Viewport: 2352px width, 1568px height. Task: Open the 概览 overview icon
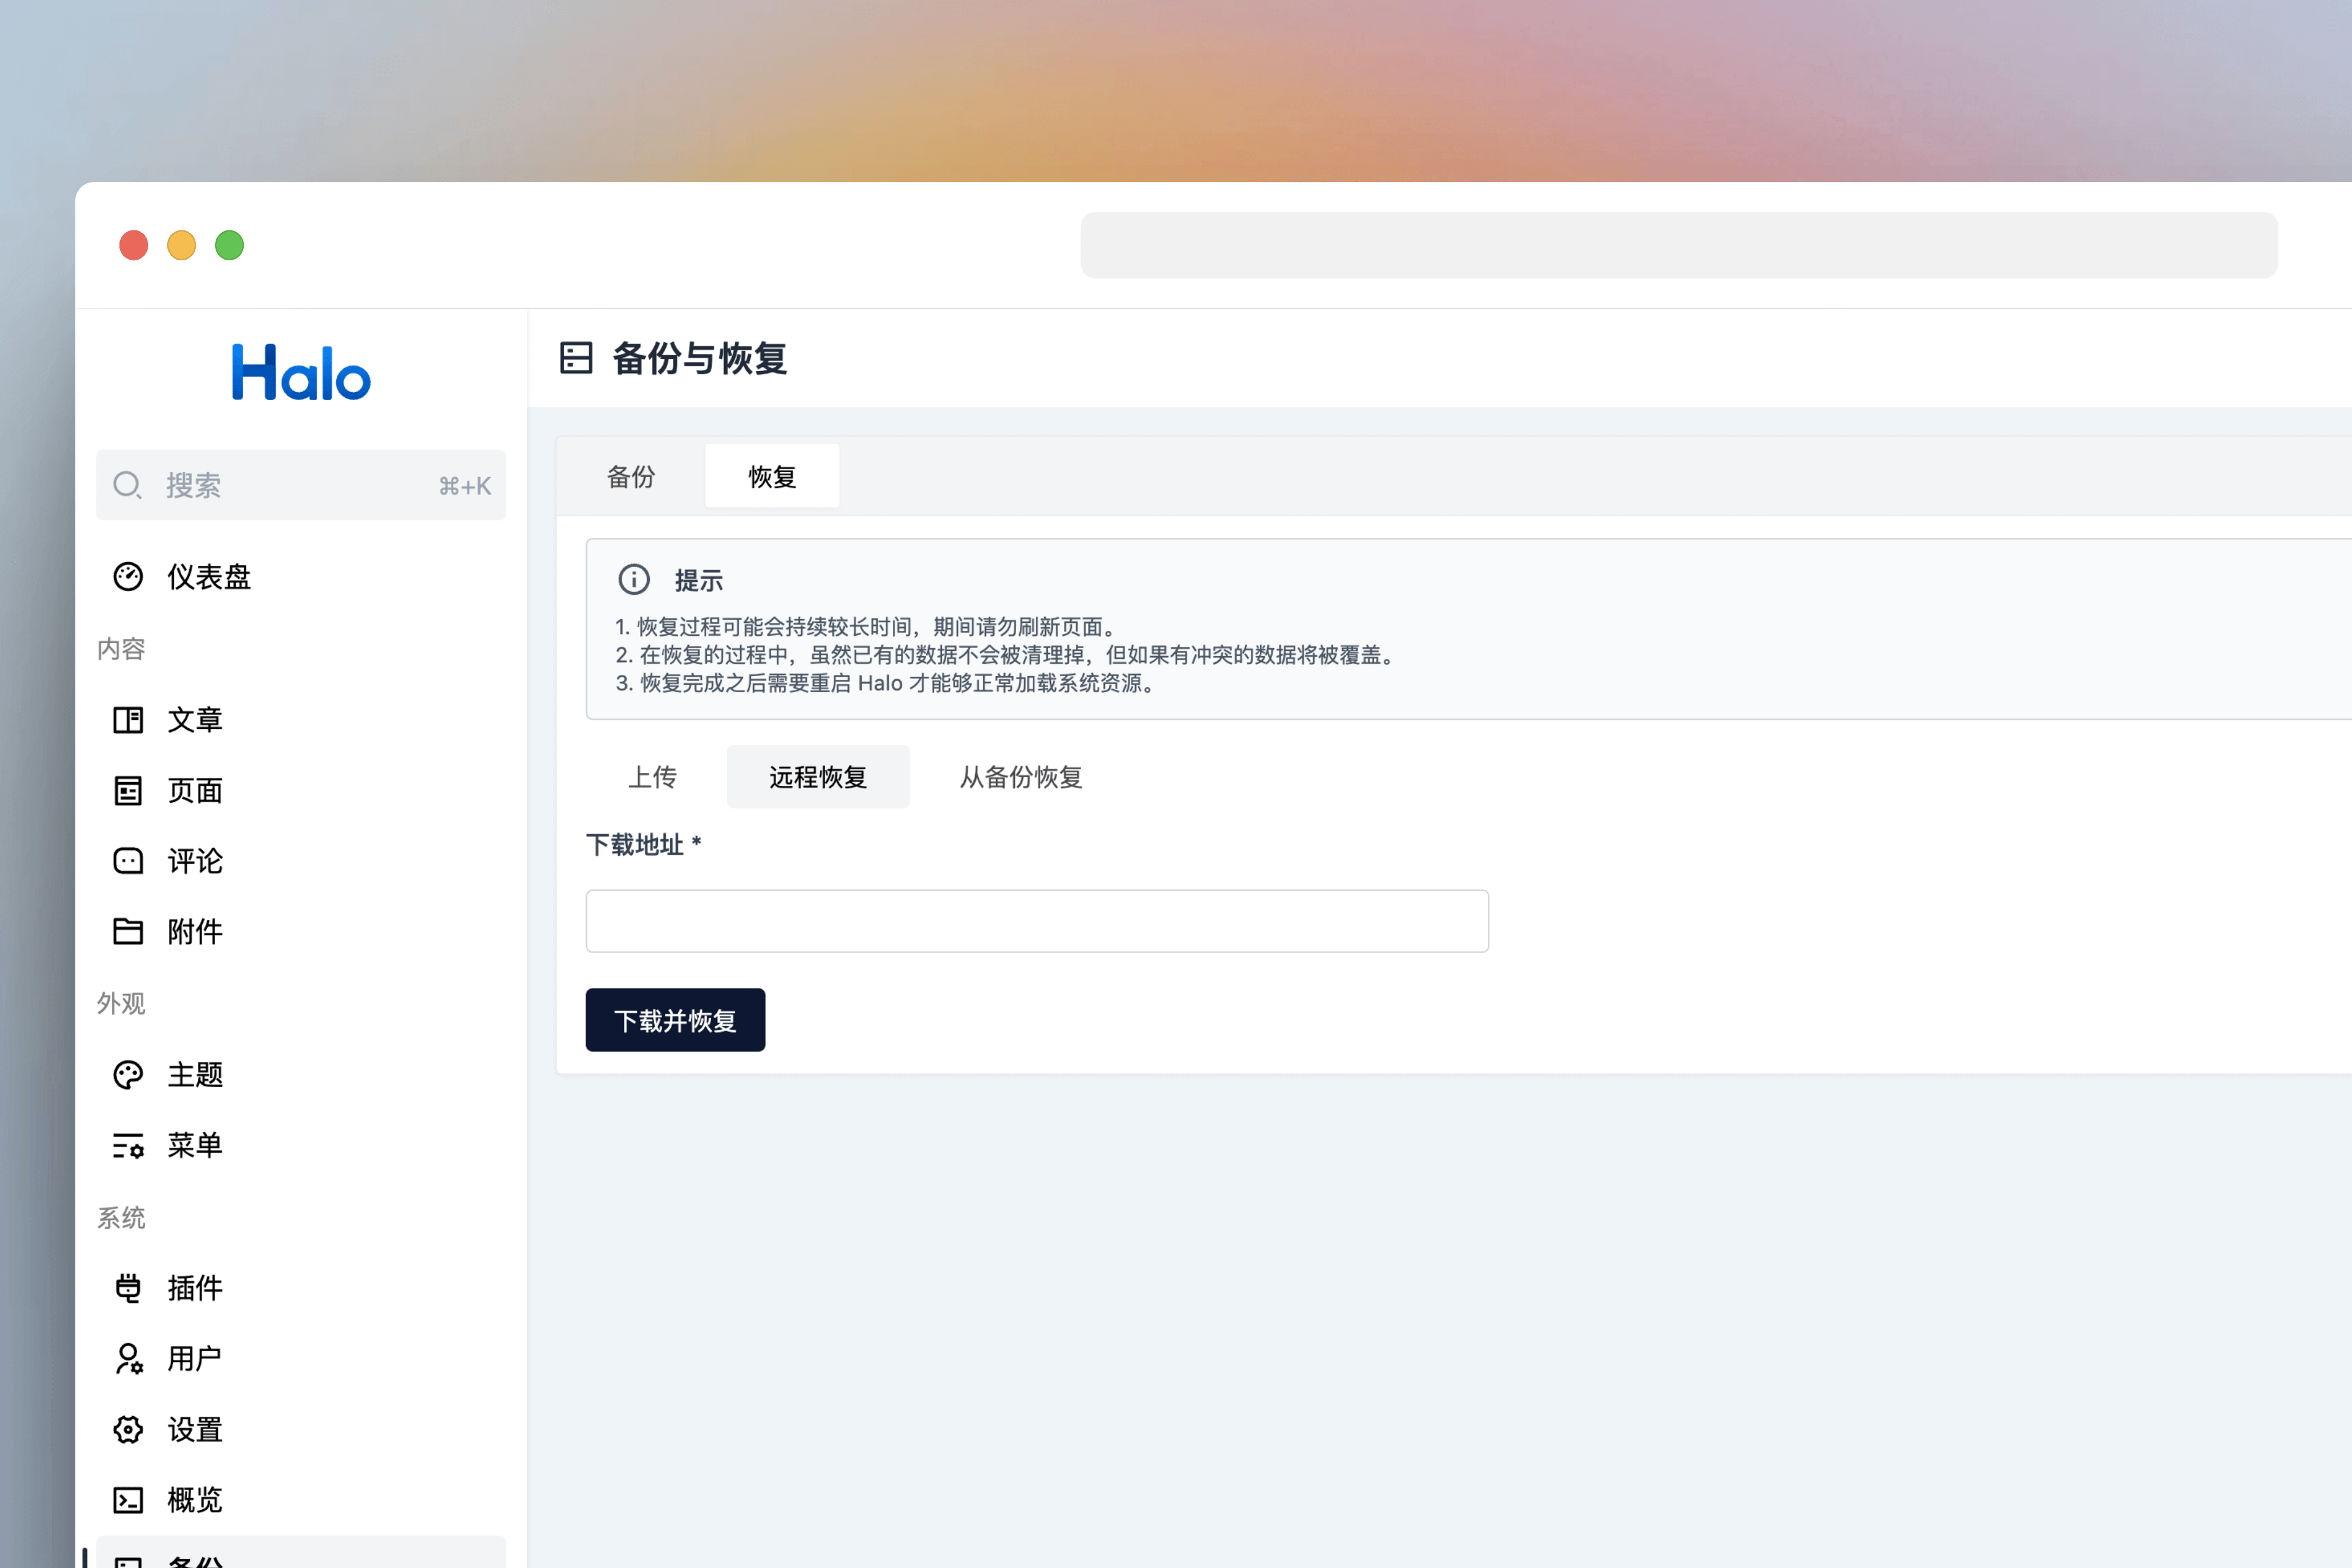click(x=128, y=1500)
